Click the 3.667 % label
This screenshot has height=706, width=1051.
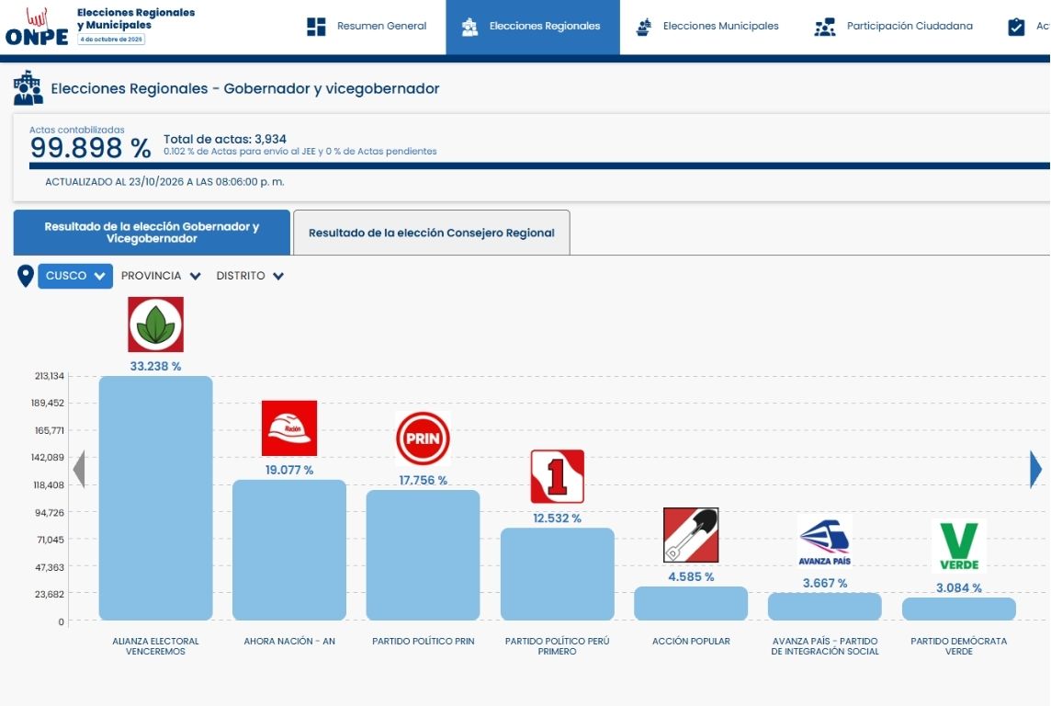825,584
